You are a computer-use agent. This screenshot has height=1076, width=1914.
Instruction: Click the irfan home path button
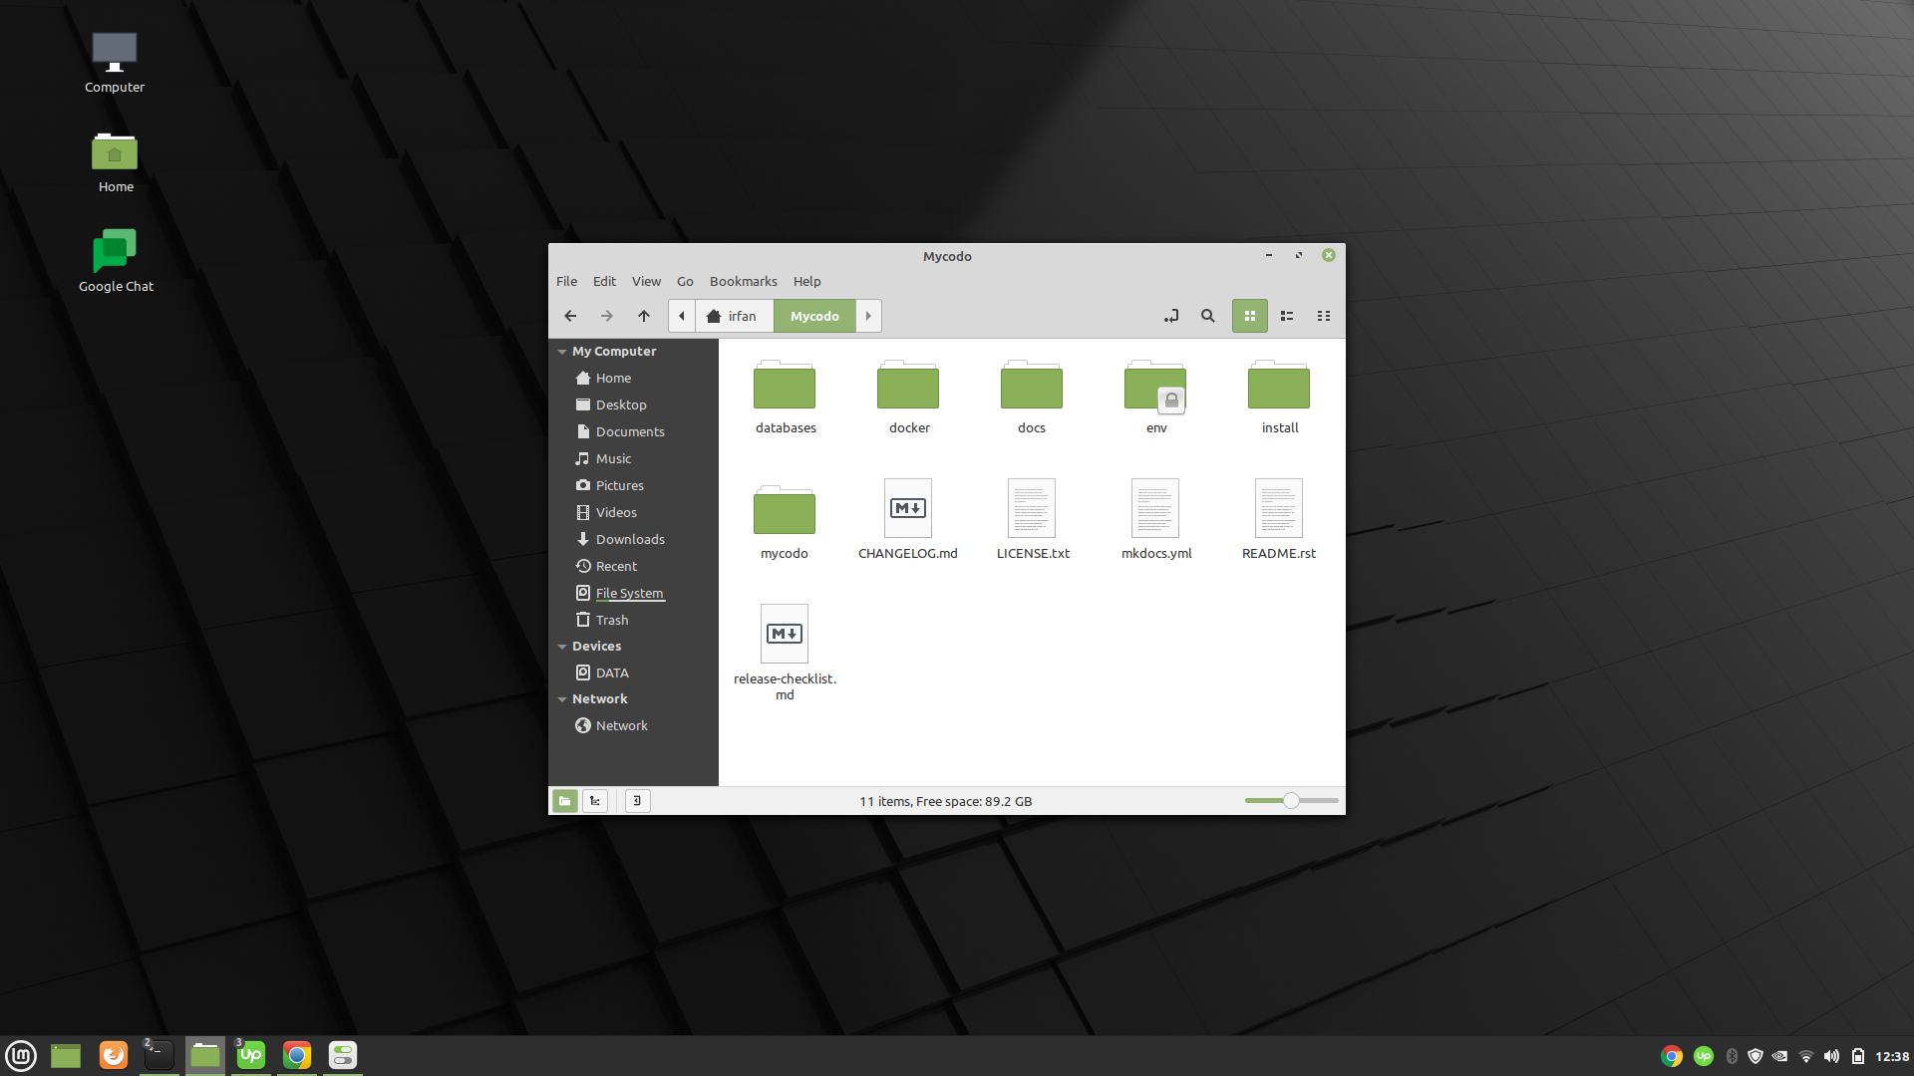(734, 316)
